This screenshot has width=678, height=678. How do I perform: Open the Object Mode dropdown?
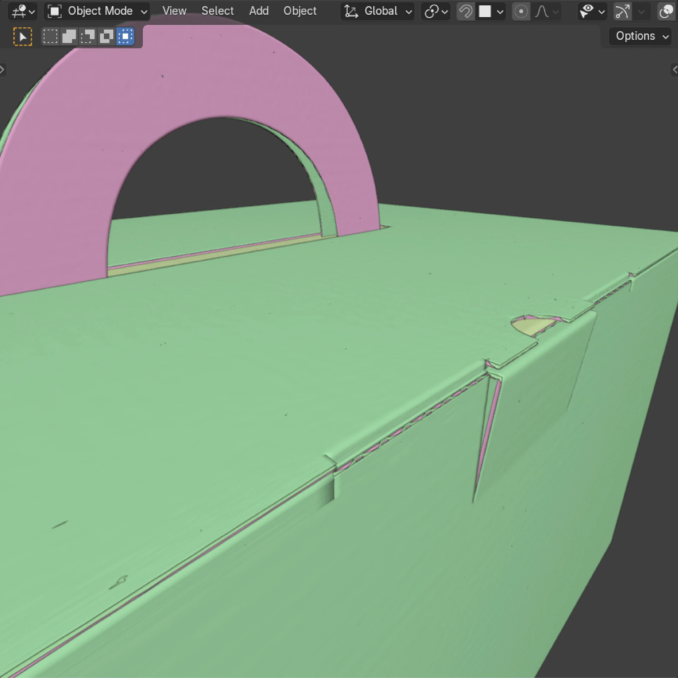coord(97,11)
